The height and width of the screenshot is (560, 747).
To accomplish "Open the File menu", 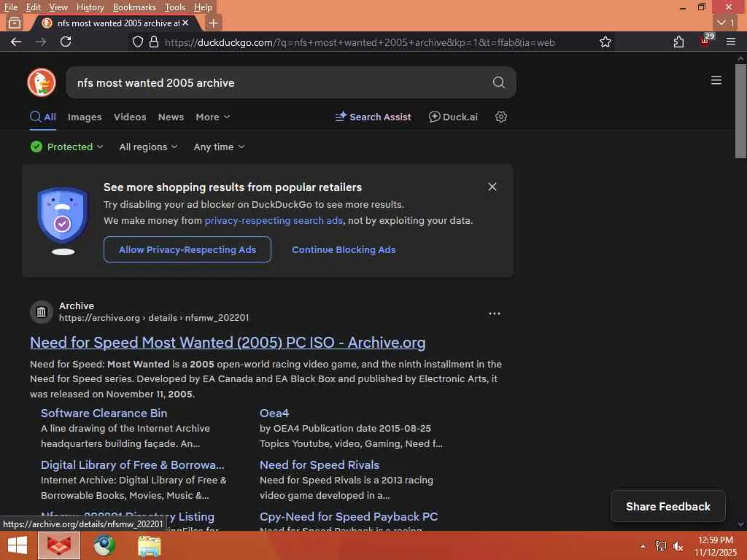I will tap(10, 7).
